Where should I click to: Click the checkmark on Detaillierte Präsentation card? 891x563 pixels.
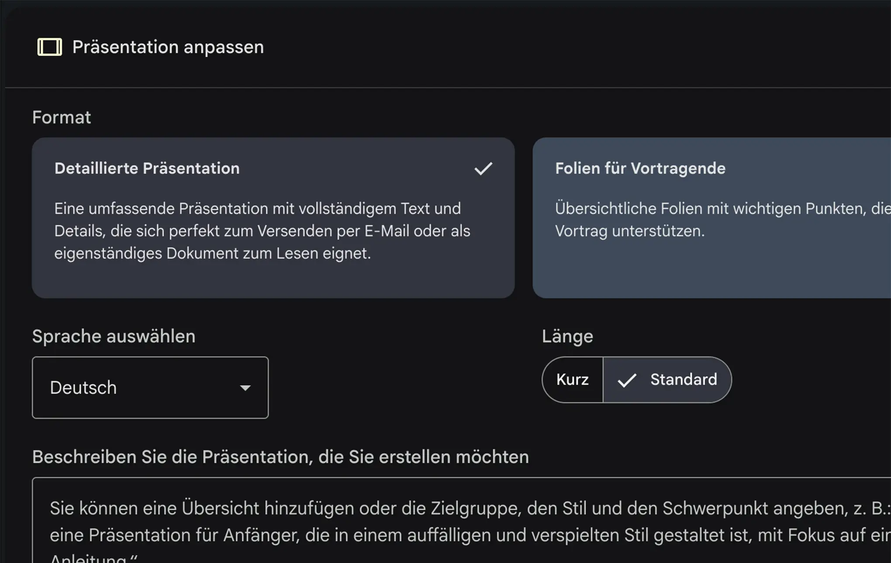(483, 168)
